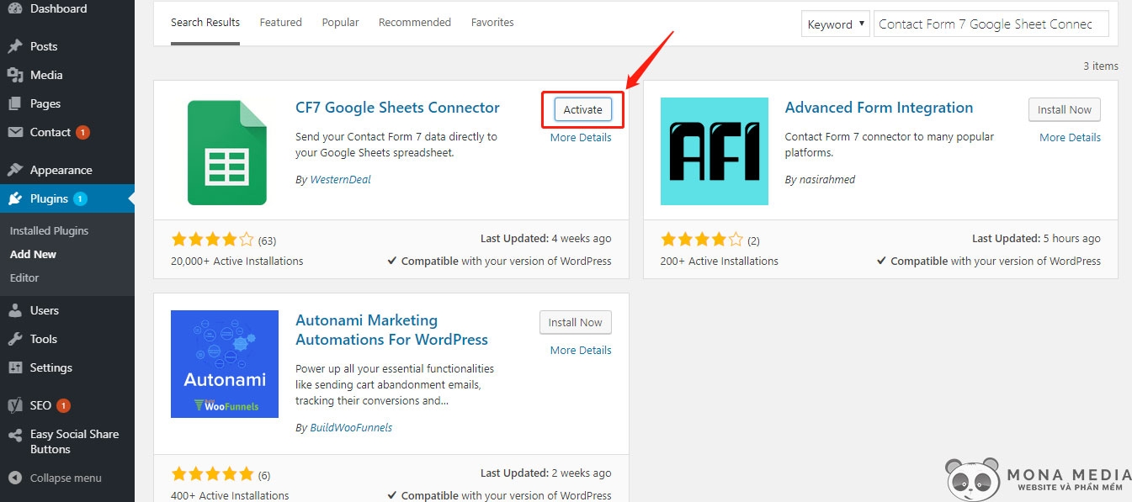Open the Favorites tab

point(492,23)
